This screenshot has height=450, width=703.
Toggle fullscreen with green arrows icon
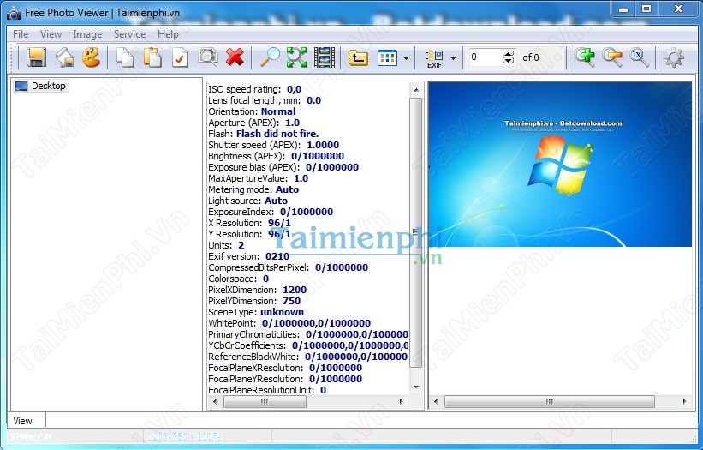click(x=297, y=57)
